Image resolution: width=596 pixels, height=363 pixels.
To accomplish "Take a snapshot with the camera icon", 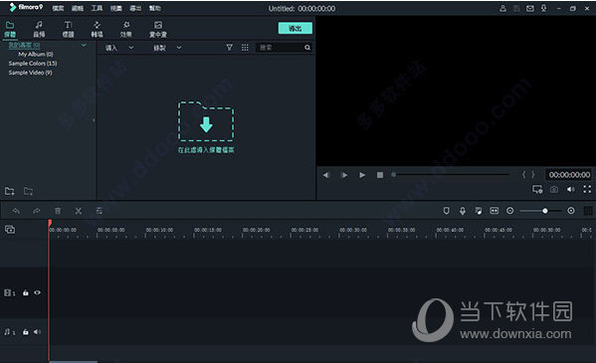I will pyautogui.click(x=554, y=189).
